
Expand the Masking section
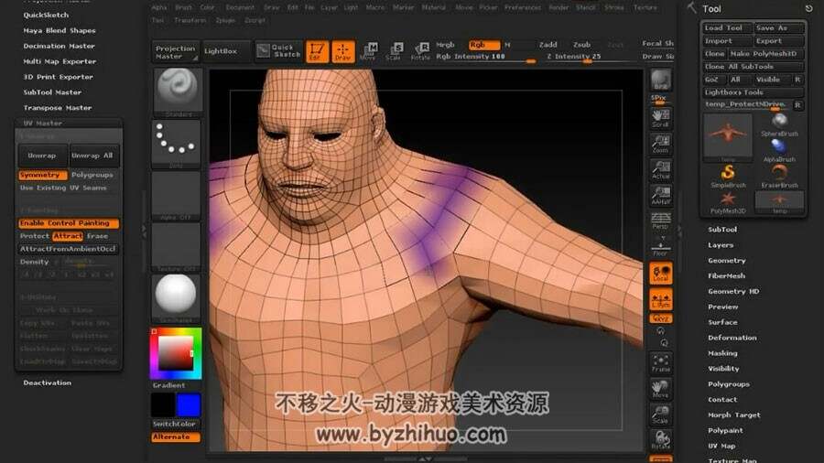click(x=722, y=353)
